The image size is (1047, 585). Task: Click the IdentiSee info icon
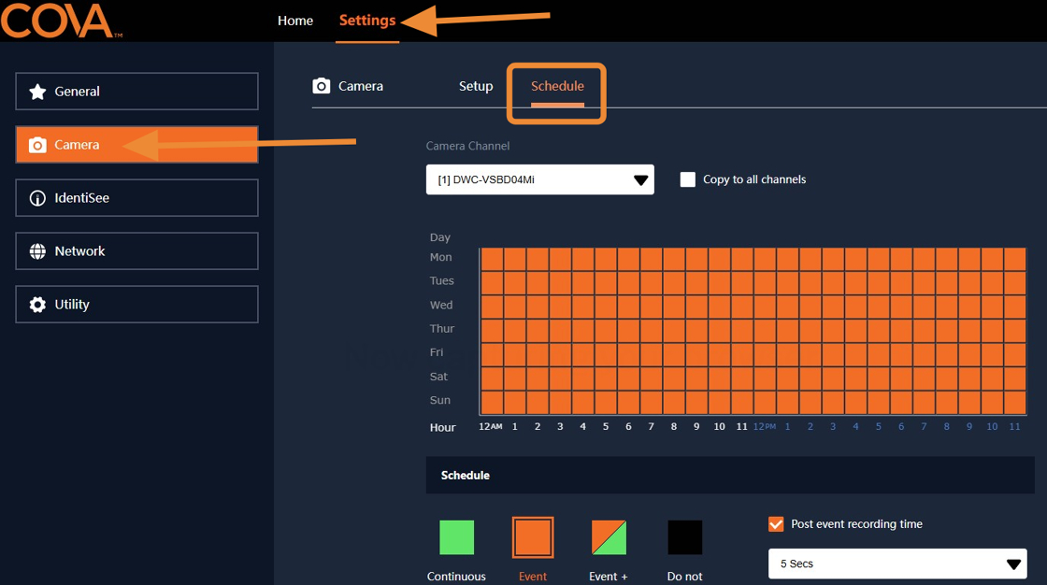37,198
